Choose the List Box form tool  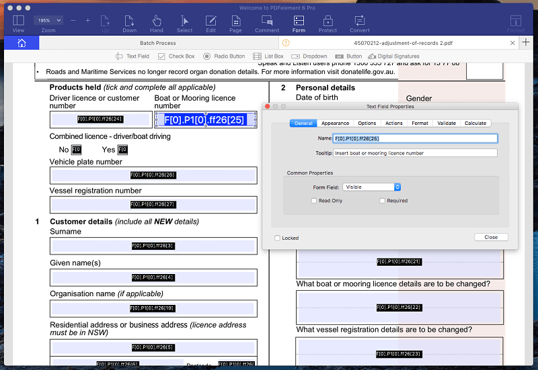pyautogui.click(x=268, y=56)
